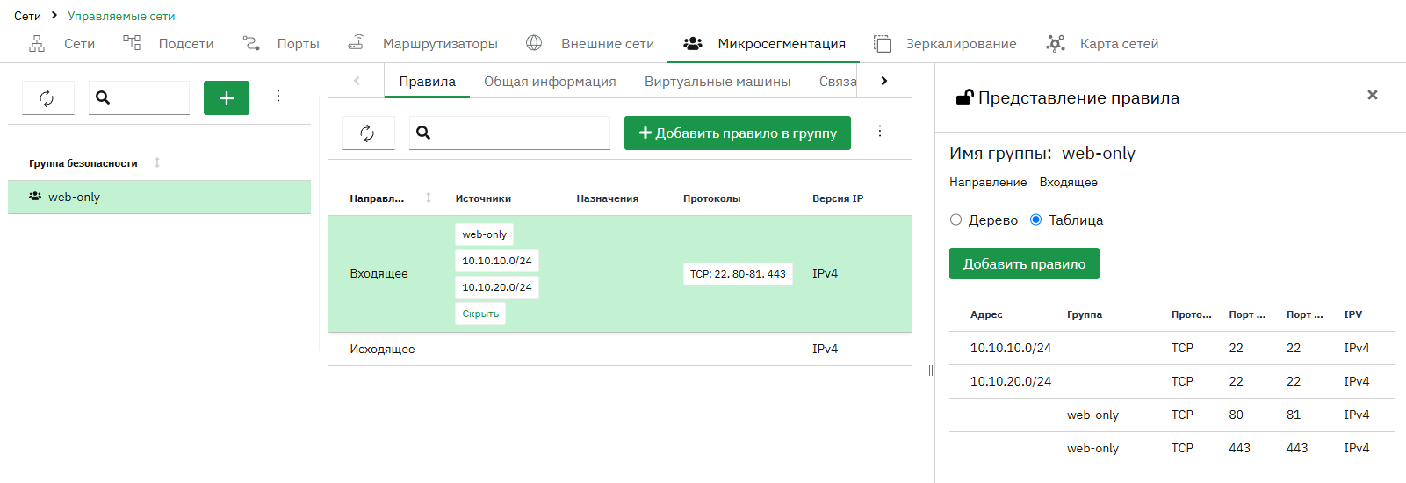Click the Подсети hierarchy icon

point(132,43)
